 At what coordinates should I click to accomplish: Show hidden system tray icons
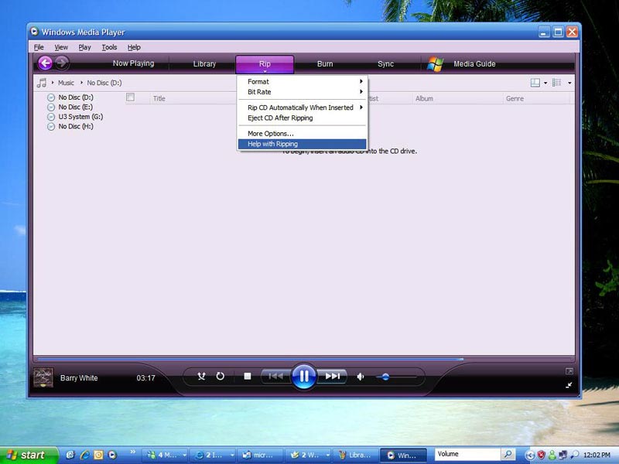530,455
